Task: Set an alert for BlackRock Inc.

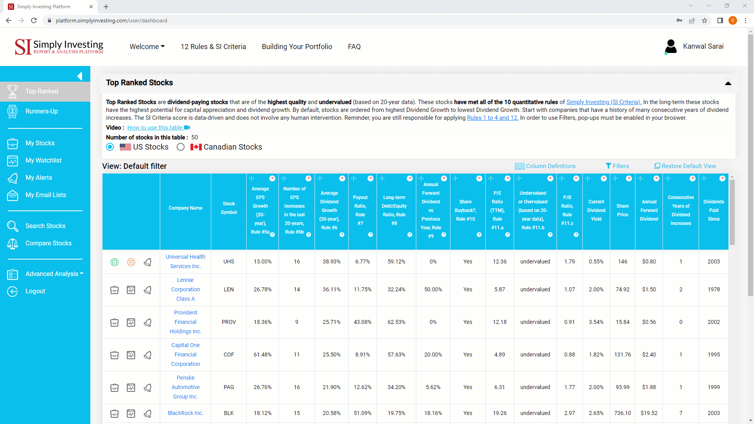Action: [x=148, y=413]
